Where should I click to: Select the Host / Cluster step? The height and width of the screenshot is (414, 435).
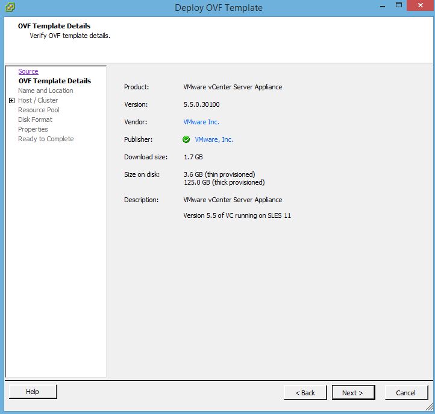[38, 100]
